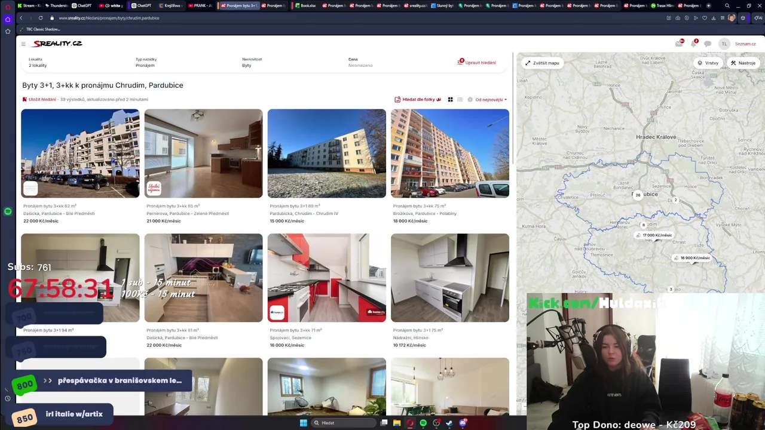
Task: Reload the page
Action: [41, 18]
